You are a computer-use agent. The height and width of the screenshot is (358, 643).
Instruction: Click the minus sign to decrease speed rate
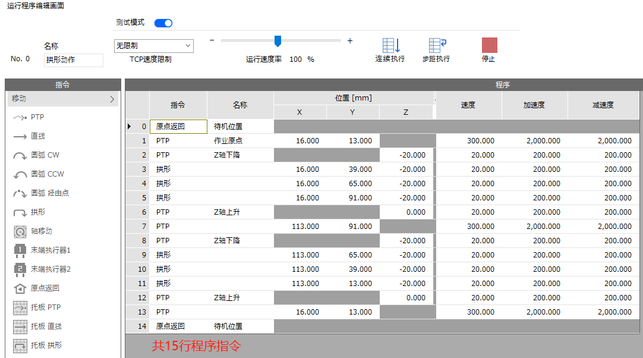coord(212,40)
